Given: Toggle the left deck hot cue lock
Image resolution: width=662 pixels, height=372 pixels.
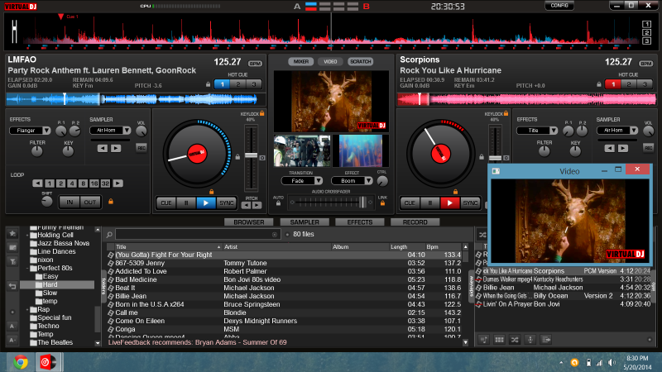Looking at the screenshot, I should [209, 84].
